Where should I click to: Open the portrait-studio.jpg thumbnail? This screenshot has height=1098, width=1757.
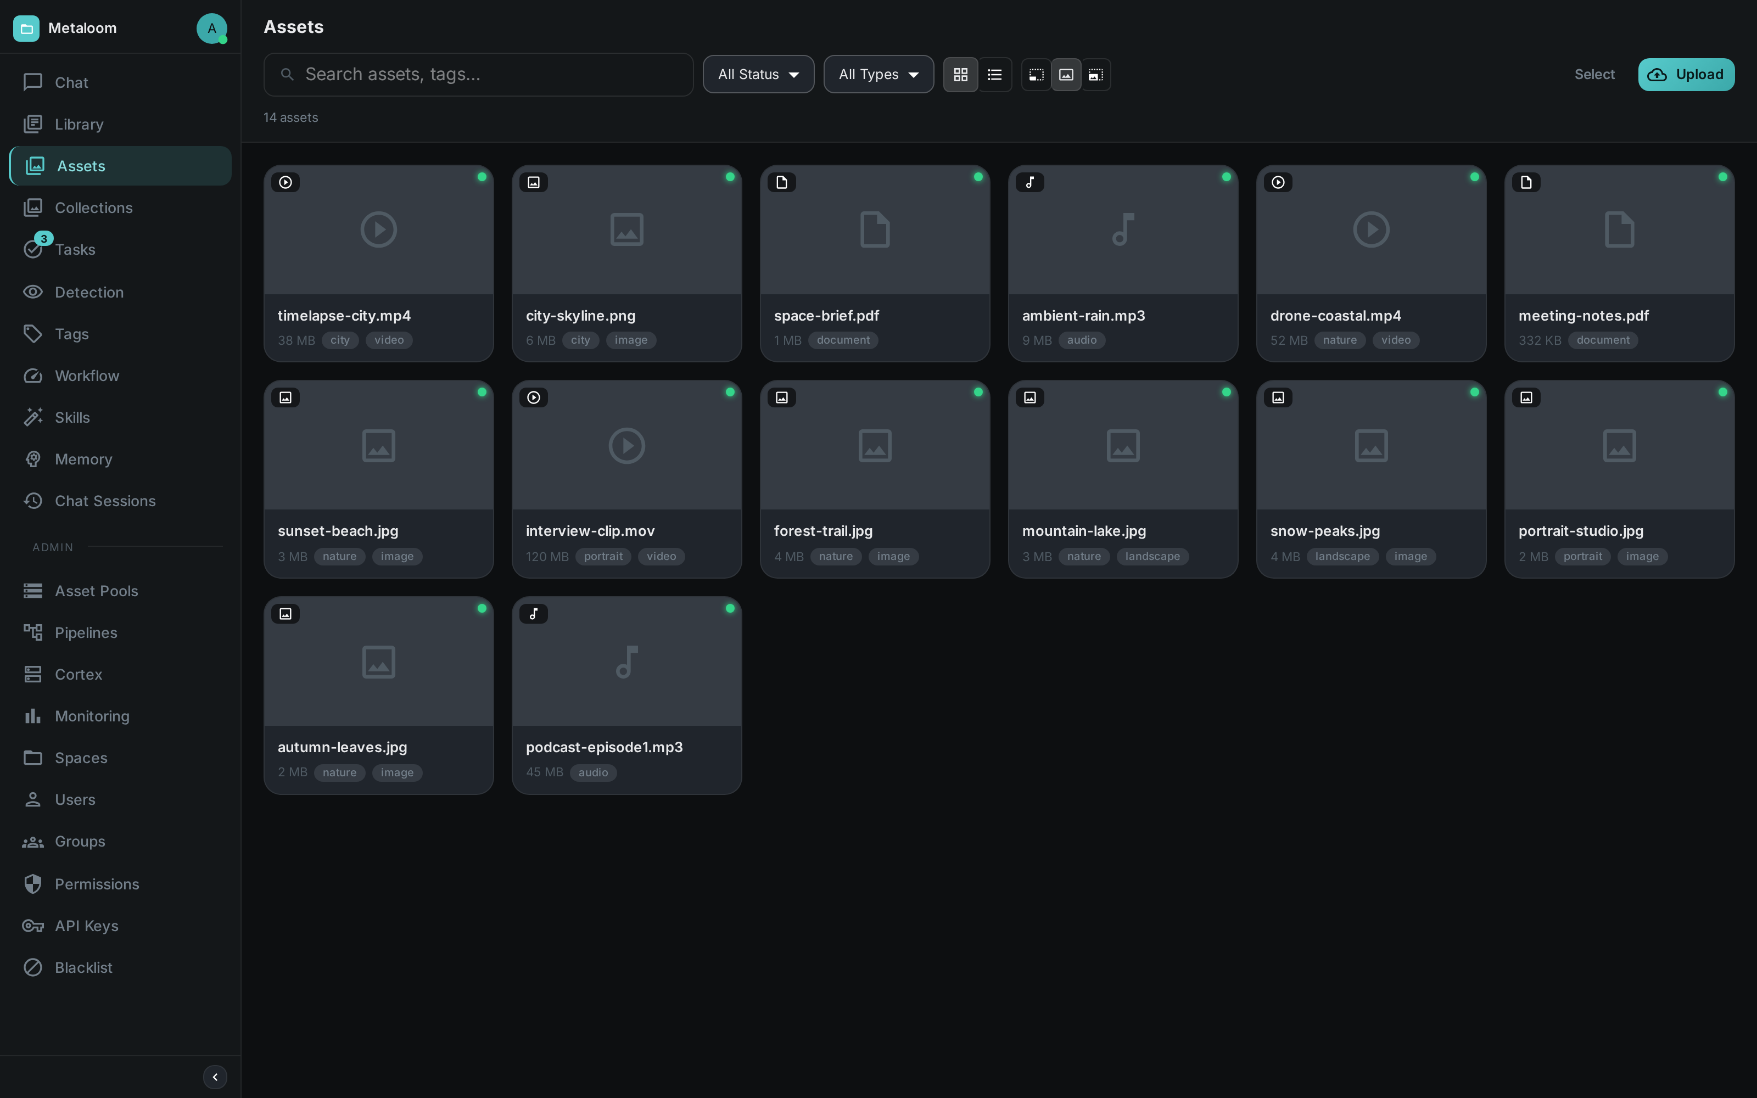pyautogui.click(x=1619, y=445)
